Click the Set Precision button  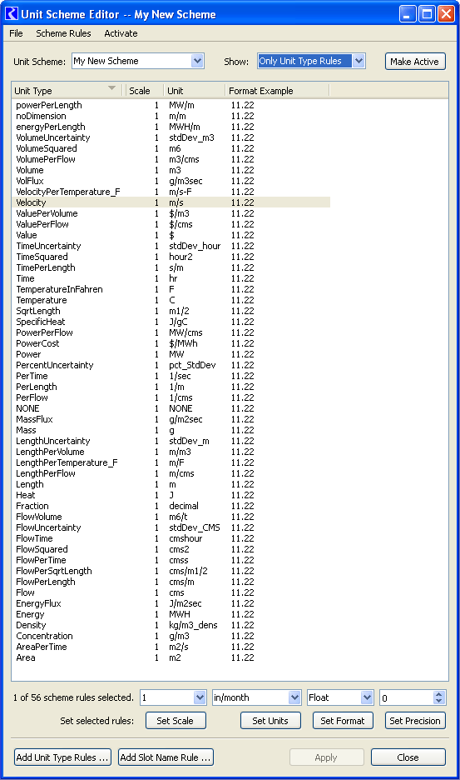tap(415, 721)
